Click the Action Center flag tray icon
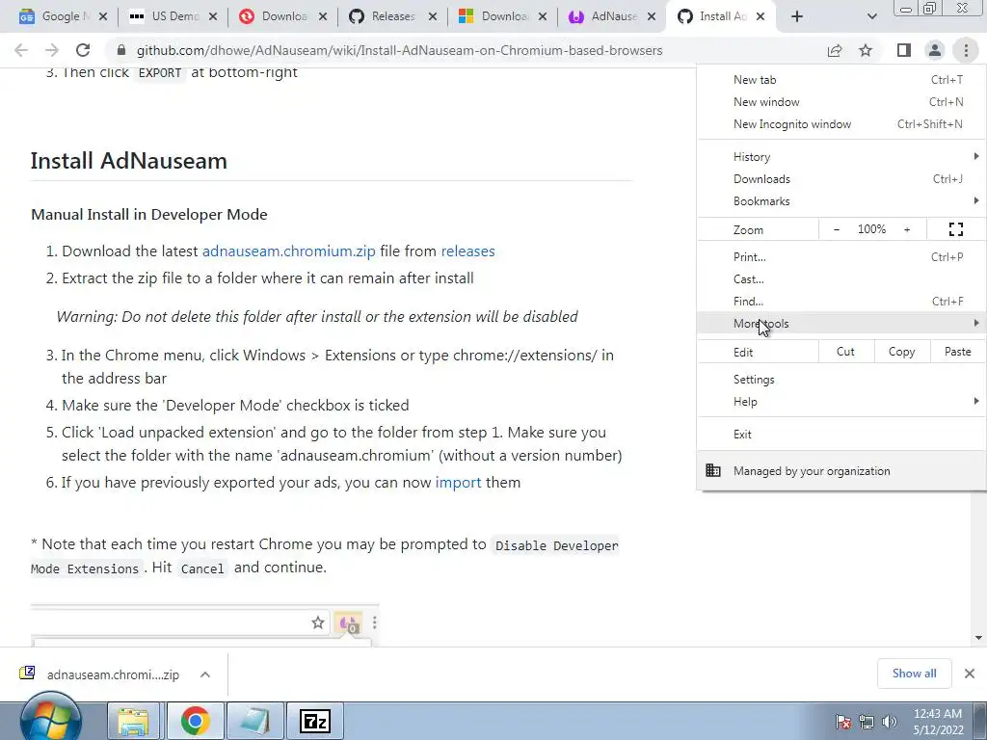This screenshot has height=740, width=987. (843, 721)
